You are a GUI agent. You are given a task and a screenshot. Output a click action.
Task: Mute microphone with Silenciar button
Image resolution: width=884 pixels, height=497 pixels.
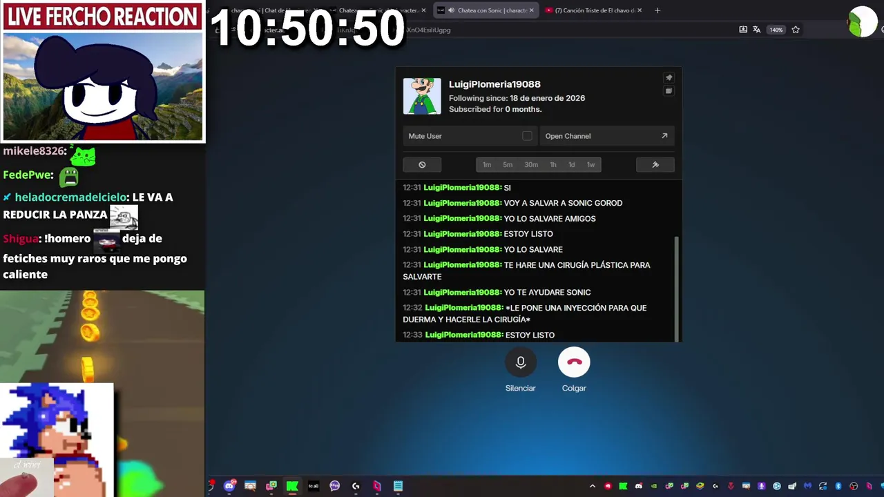(520, 362)
